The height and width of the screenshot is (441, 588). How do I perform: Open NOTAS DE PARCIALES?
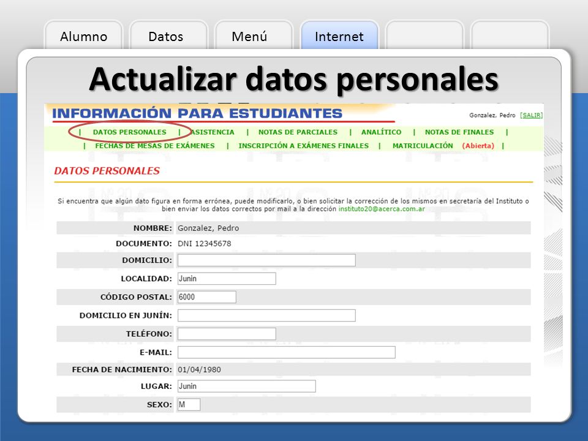(298, 132)
